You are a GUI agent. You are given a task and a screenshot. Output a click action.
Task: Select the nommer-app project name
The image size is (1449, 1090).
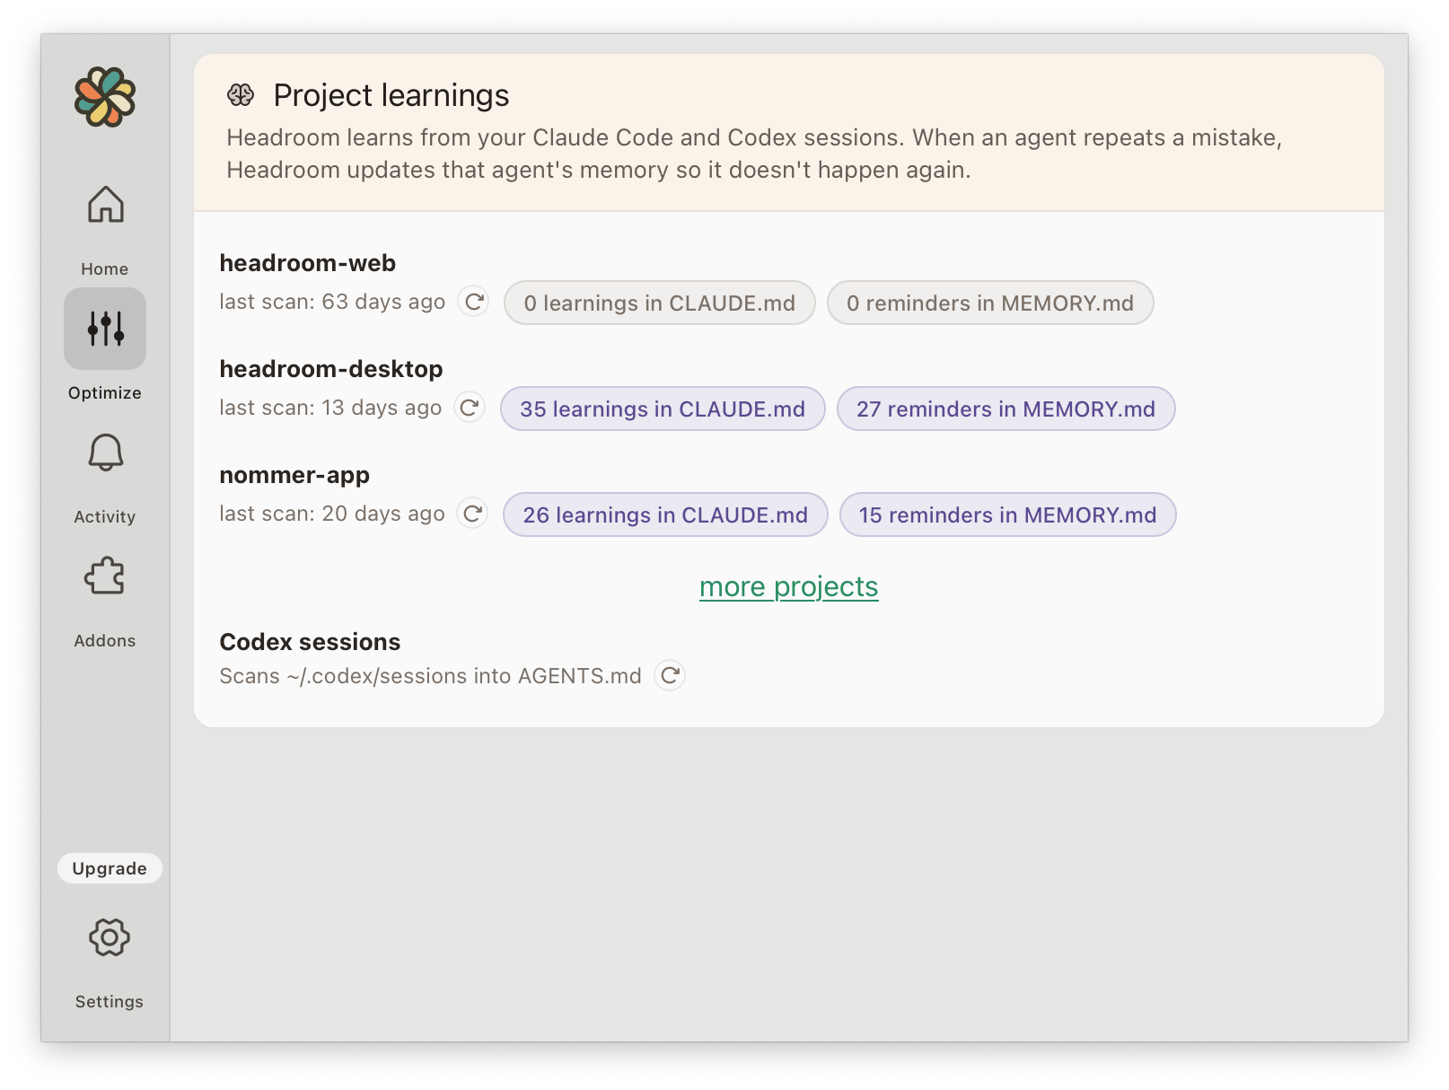click(294, 475)
